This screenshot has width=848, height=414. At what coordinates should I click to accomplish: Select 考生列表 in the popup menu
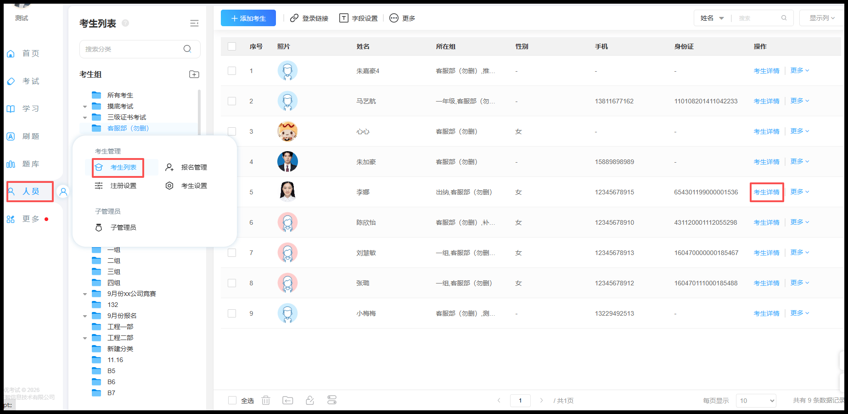[118, 167]
